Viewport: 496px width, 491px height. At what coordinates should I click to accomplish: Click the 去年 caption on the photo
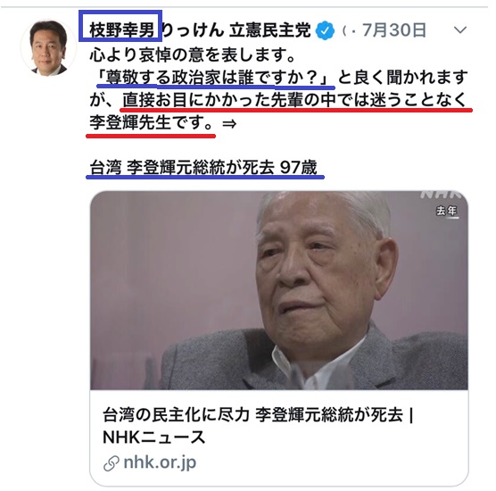tap(447, 212)
